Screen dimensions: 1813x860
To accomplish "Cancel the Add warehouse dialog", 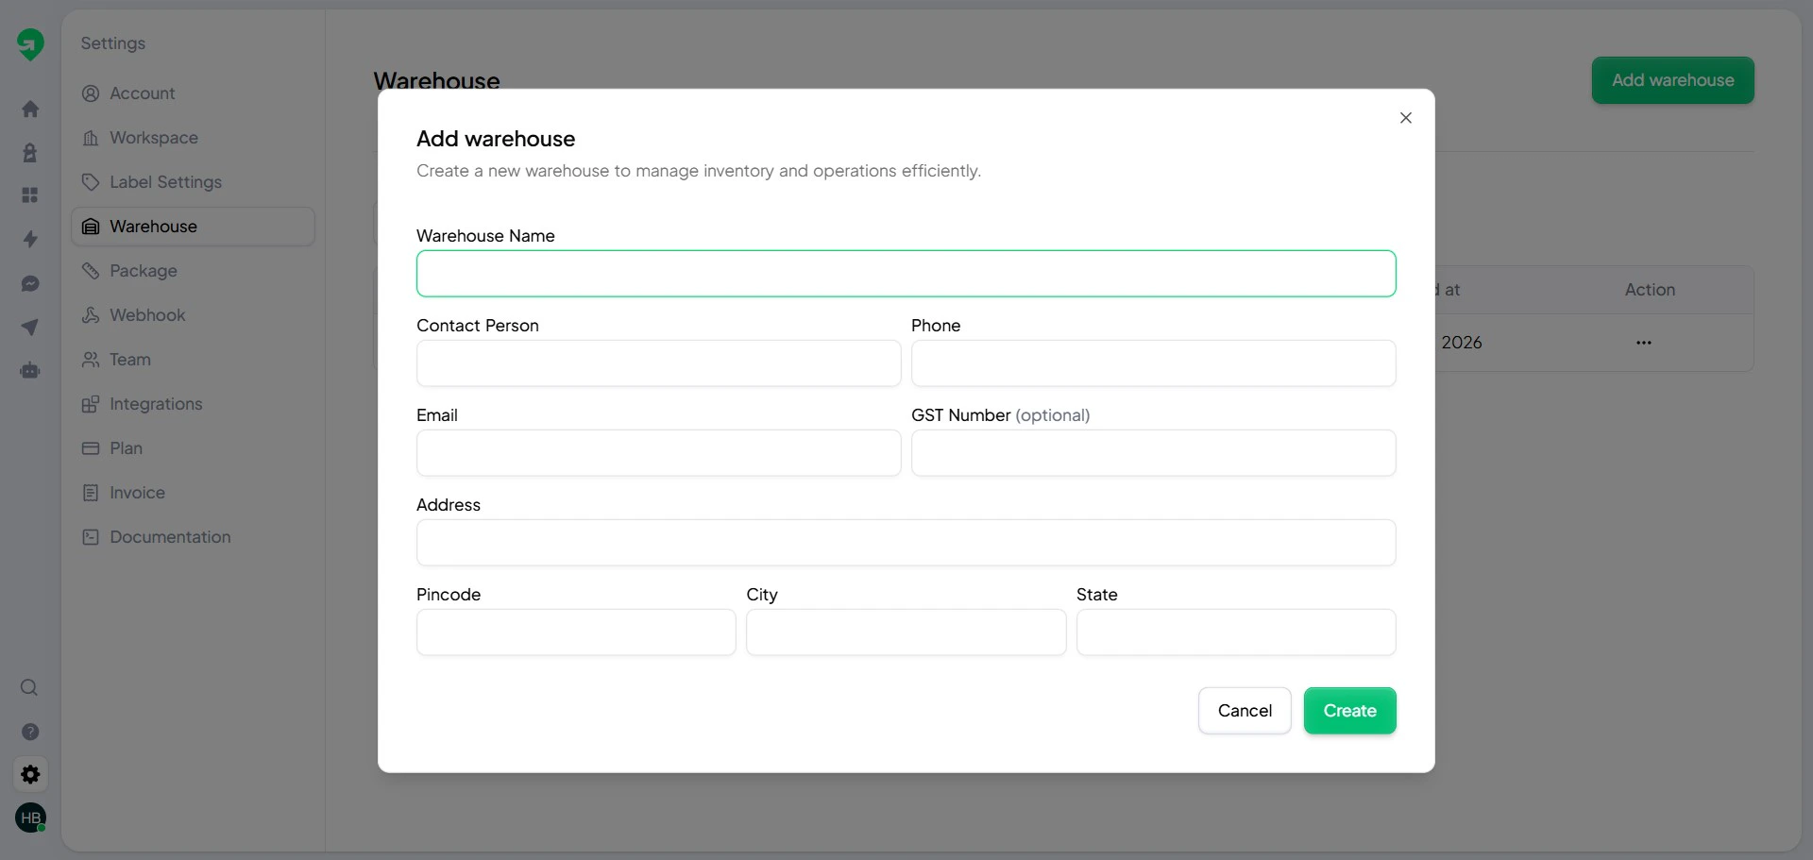I will pos(1245,710).
